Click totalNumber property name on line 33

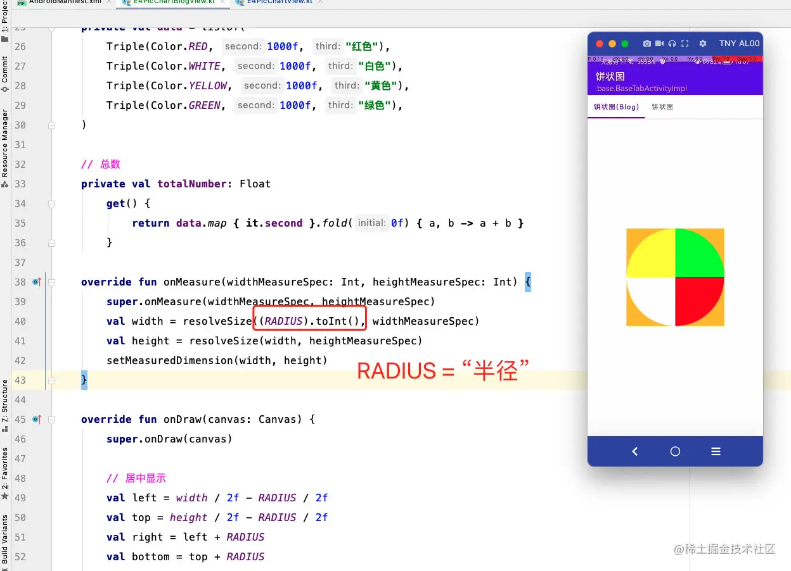tap(192, 184)
